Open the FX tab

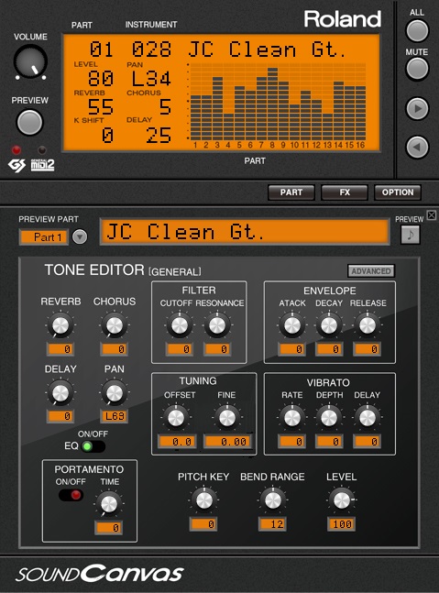click(x=345, y=192)
